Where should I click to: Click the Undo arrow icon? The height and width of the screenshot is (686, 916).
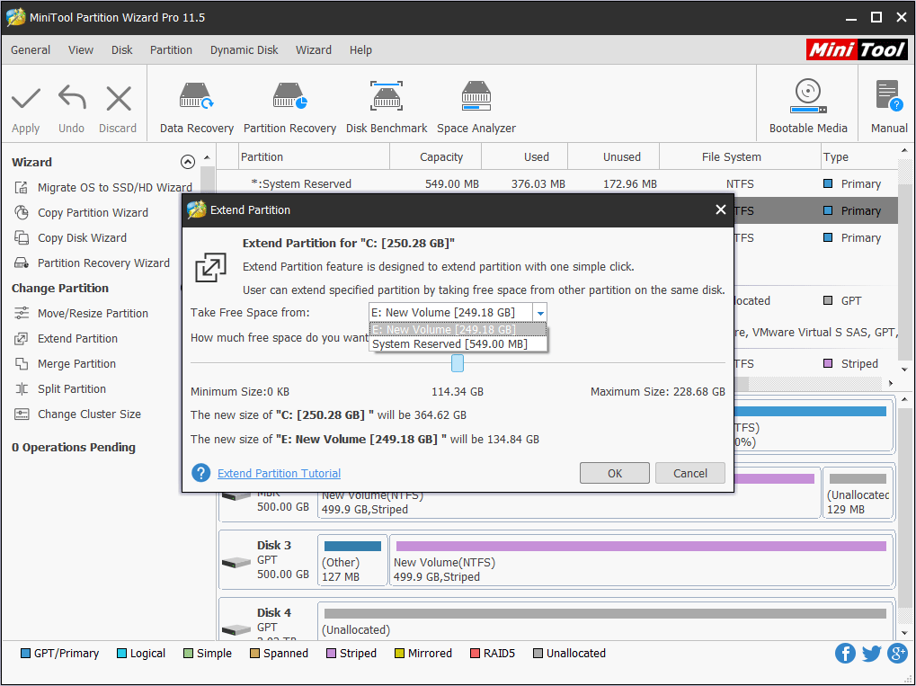pyautogui.click(x=72, y=97)
